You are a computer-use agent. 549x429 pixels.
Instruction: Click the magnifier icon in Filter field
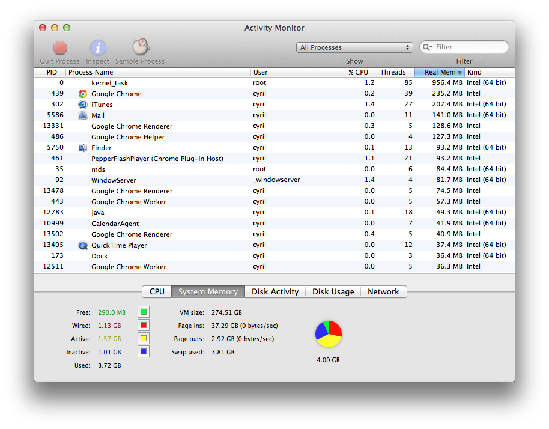427,47
